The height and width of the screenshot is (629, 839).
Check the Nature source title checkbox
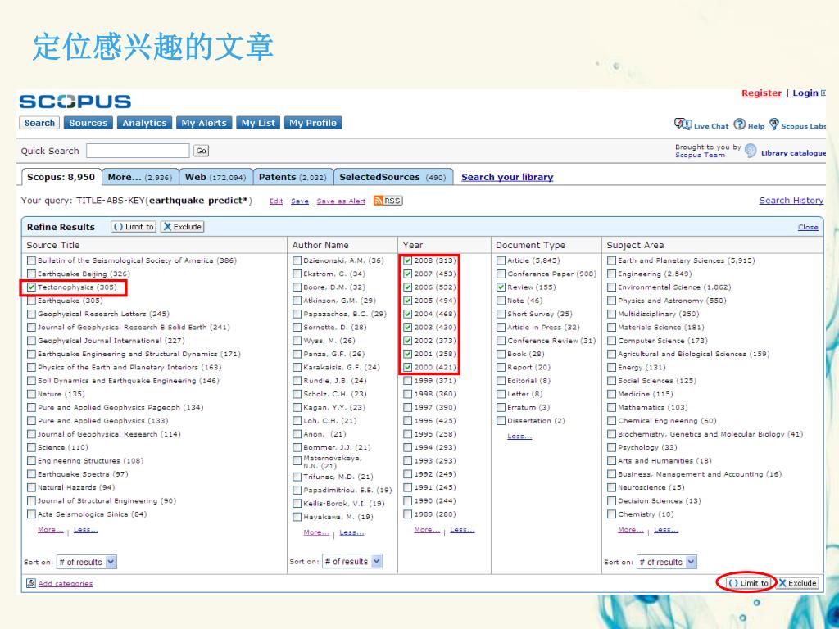click(x=32, y=394)
